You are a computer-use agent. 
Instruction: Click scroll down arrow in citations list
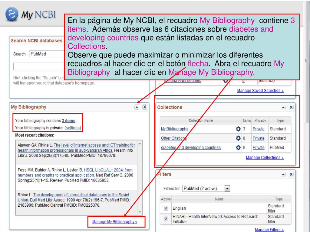pyautogui.click(x=140, y=212)
